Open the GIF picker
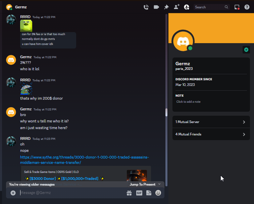This screenshot has height=204, width=254. tap(139, 193)
